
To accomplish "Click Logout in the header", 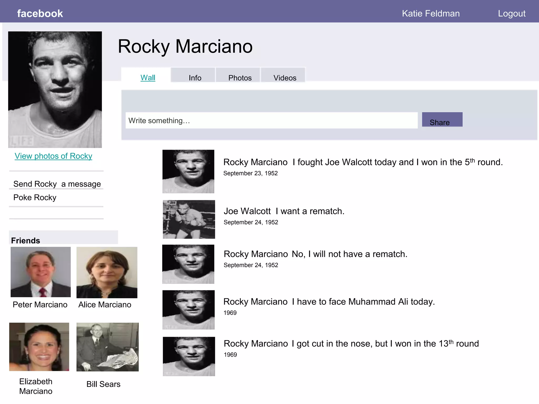I will (511, 13).
